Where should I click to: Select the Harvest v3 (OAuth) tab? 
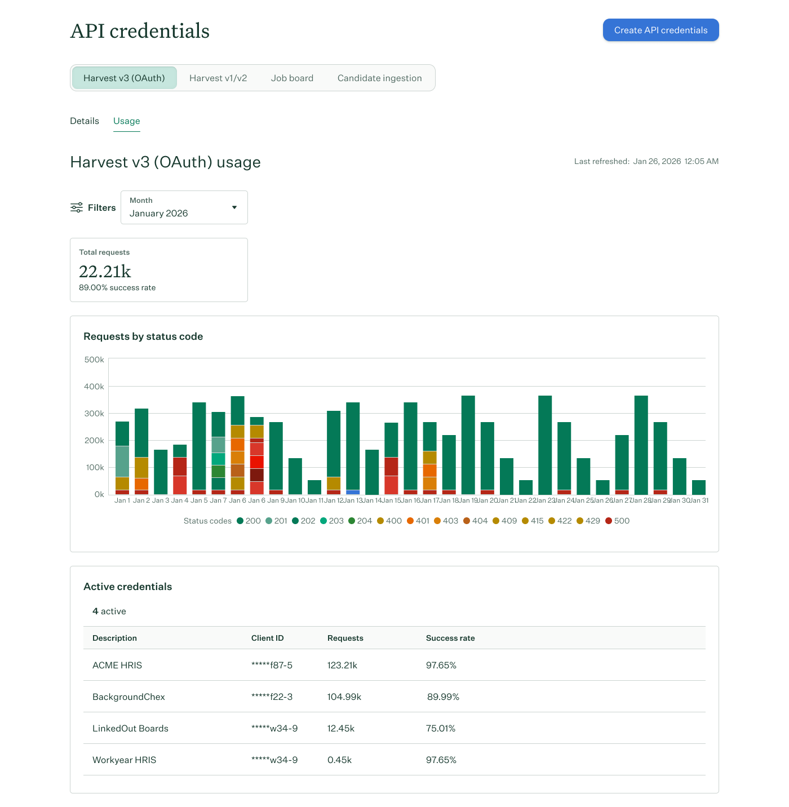[x=124, y=78]
